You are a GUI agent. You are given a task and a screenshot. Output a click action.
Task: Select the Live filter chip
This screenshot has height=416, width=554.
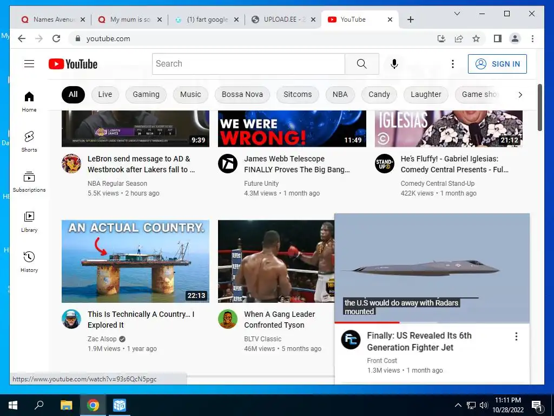click(x=105, y=94)
